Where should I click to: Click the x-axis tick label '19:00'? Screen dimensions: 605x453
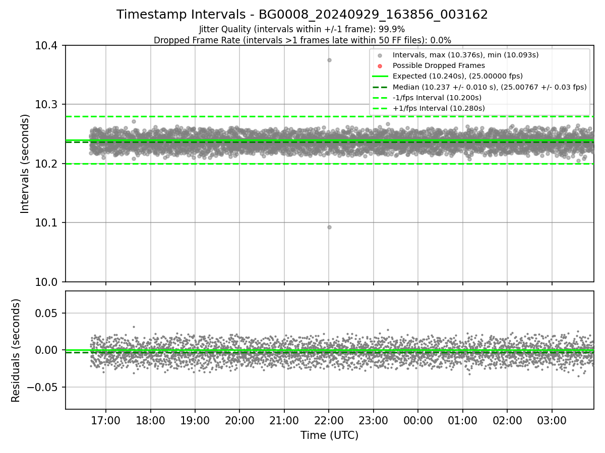point(195,420)
